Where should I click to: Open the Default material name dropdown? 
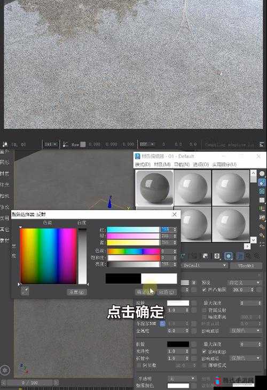coord(205,265)
